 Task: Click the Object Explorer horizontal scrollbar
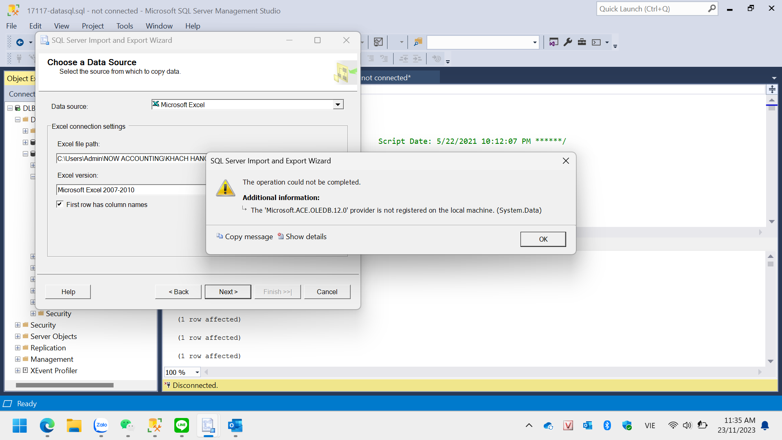pyautogui.click(x=64, y=385)
